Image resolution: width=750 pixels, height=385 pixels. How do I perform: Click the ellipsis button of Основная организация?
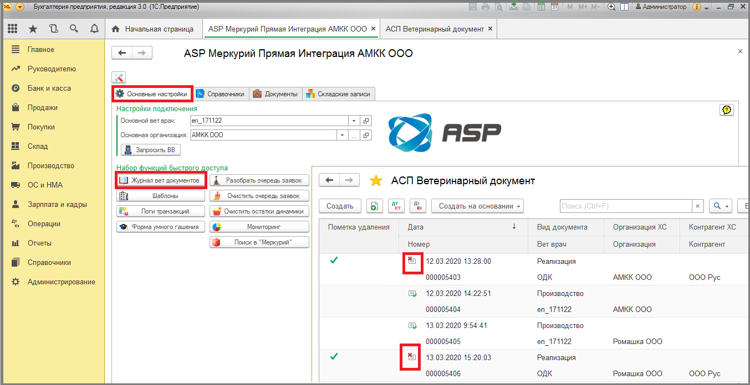pos(354,135)
